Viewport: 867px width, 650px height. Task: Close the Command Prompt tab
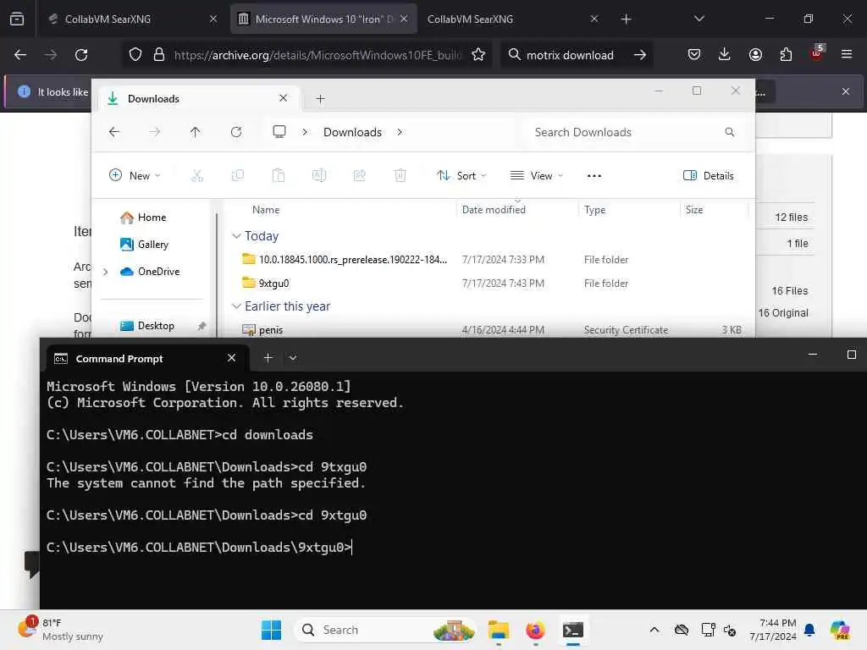coord(232,358)
